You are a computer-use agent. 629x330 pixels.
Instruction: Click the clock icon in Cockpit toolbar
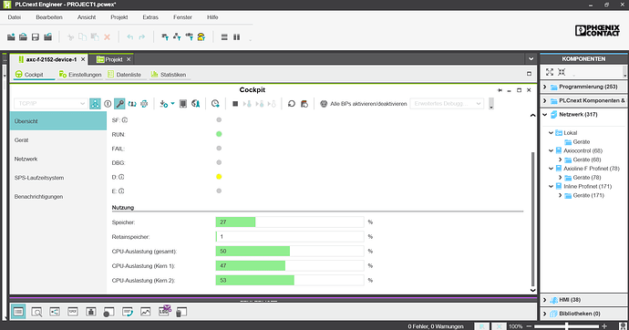(215, 103)
